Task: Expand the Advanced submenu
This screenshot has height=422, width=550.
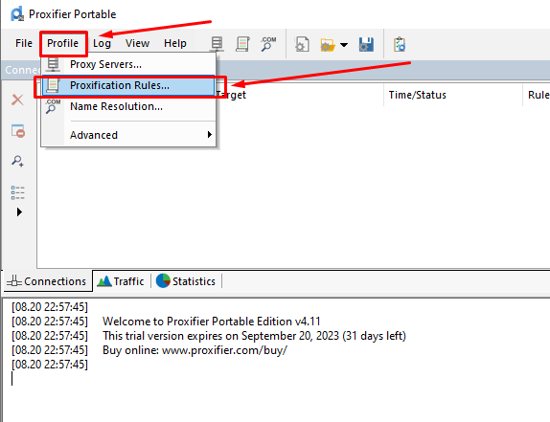Action: [x=128, y=135]
